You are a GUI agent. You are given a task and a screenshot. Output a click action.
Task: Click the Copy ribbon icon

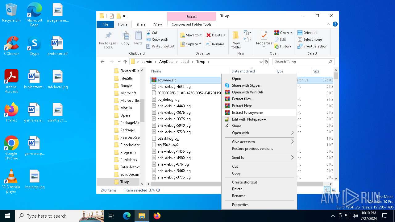pyautogui.click(x=125, y=38)
